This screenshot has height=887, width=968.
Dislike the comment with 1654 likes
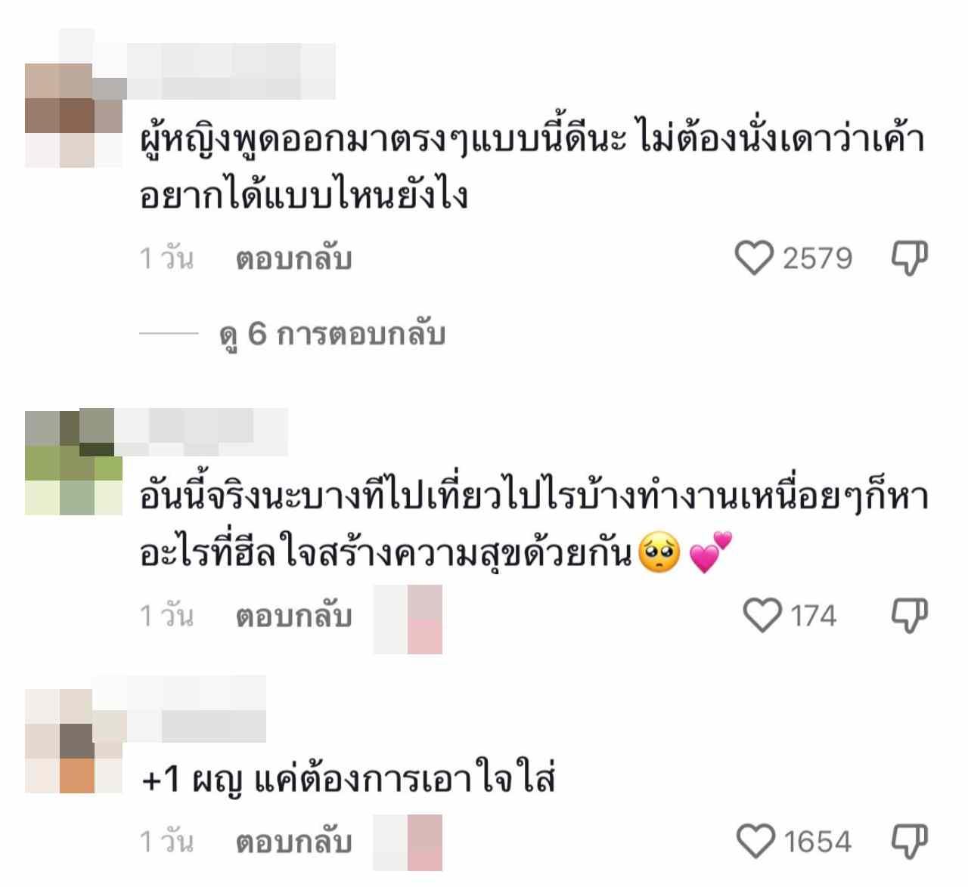(910, 841)
